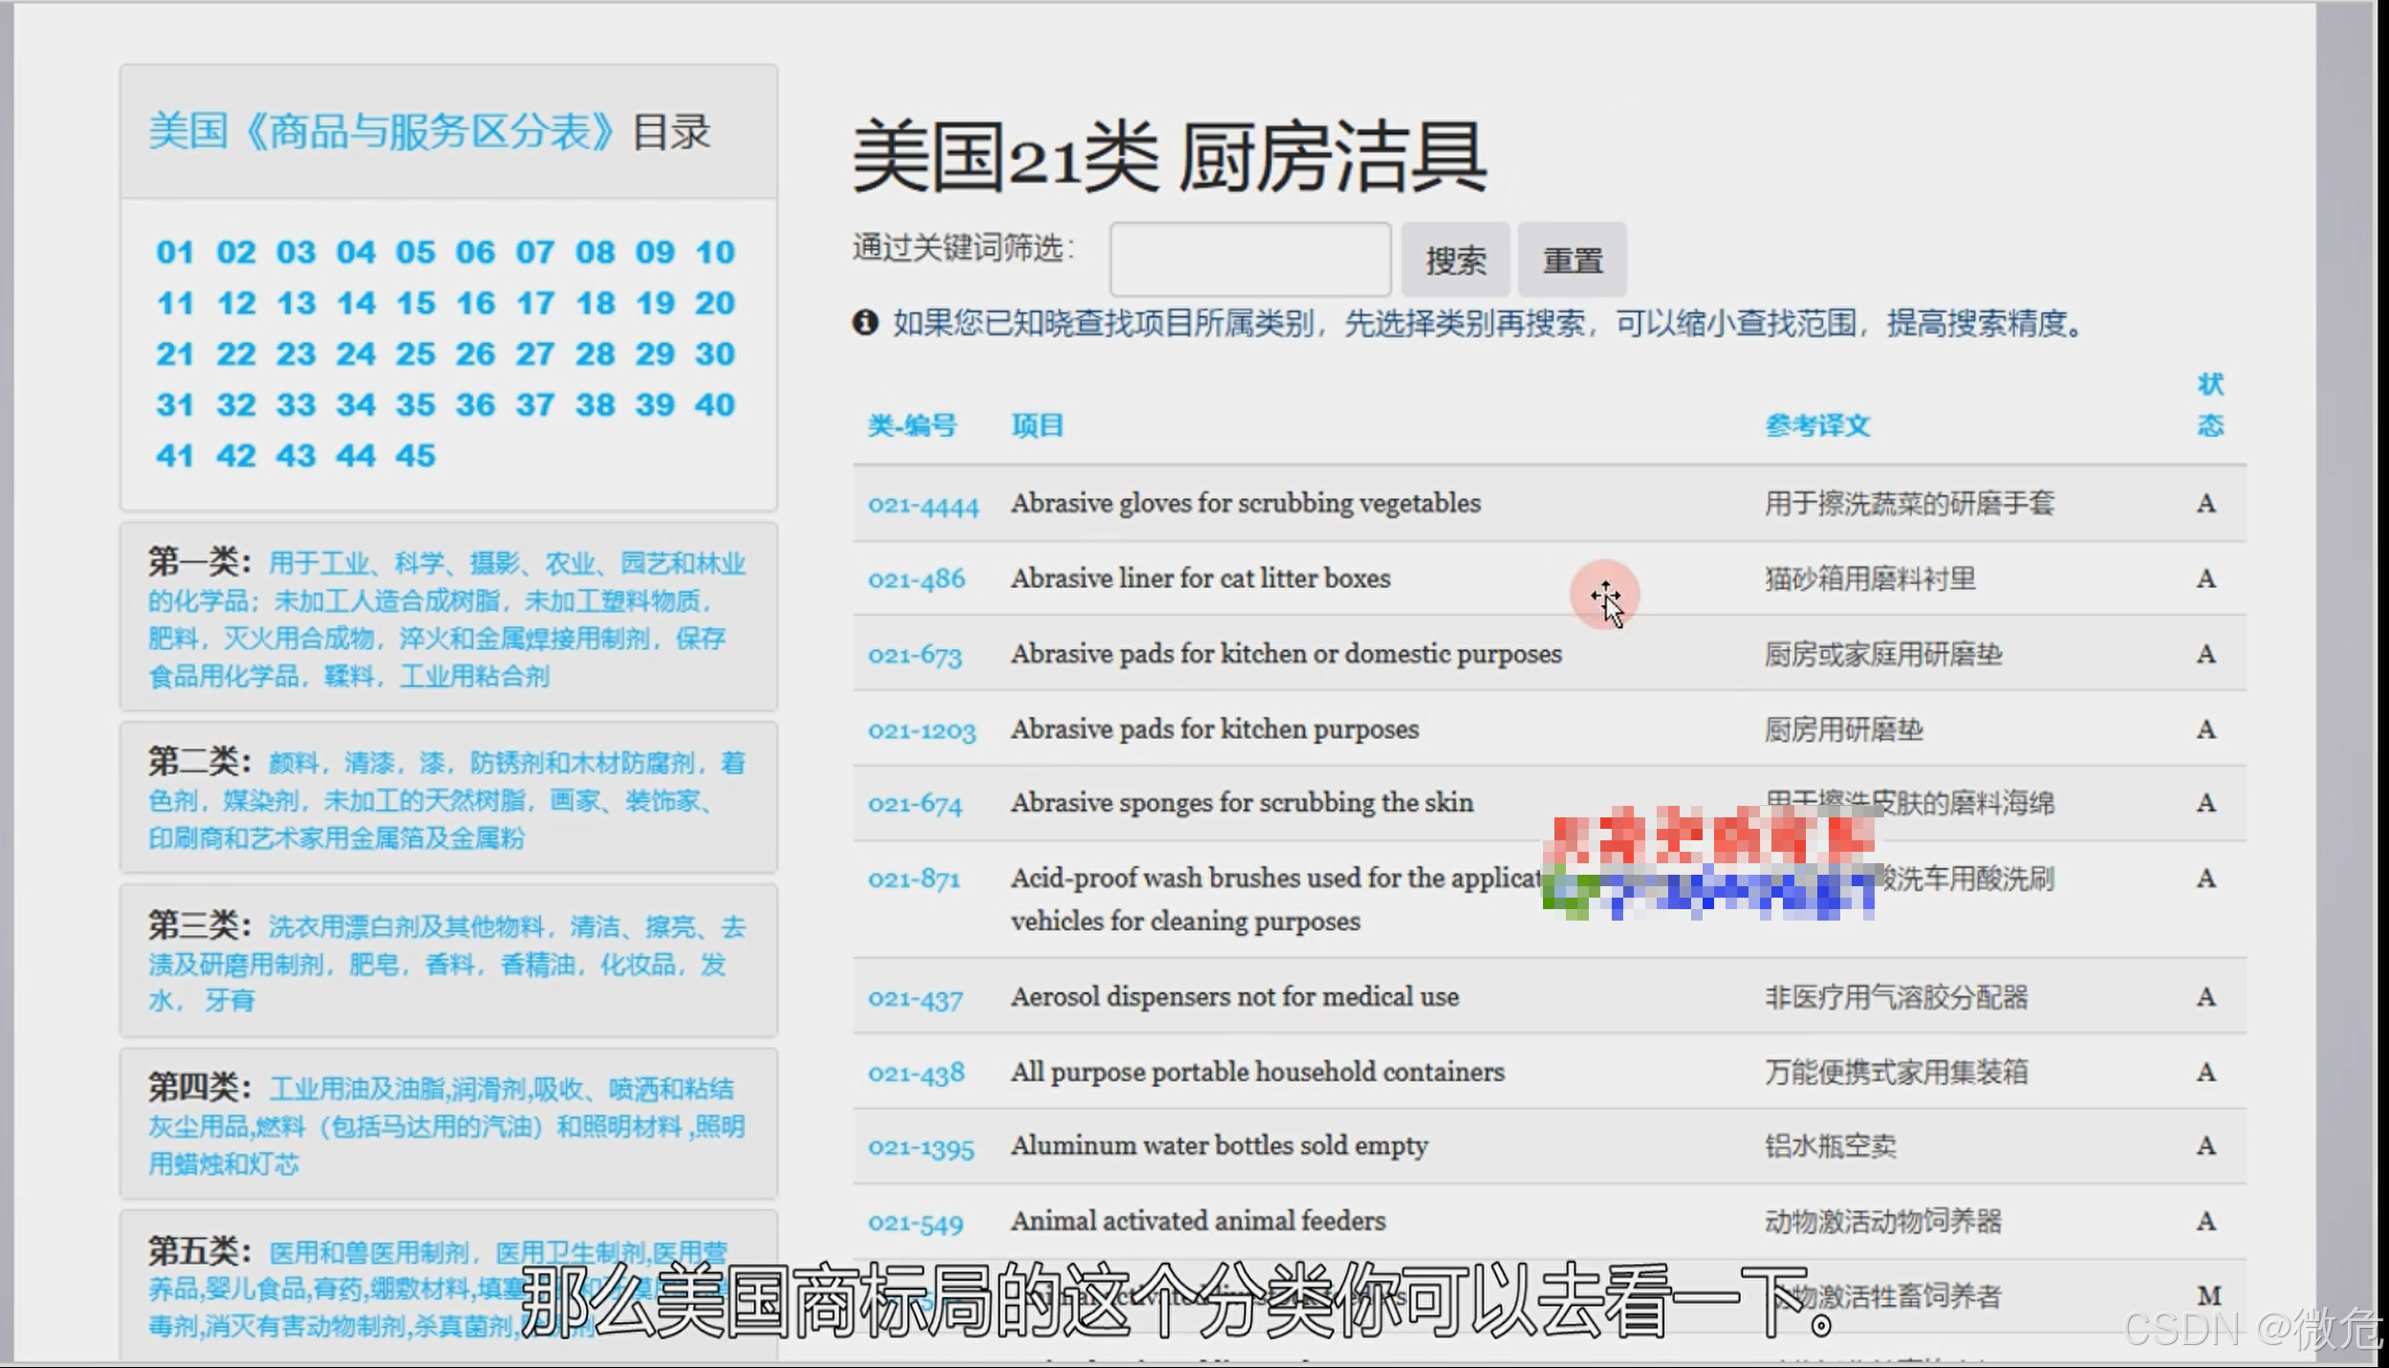
Task: Open item 021-437 Aerosol dispensers
Action: 915,999
